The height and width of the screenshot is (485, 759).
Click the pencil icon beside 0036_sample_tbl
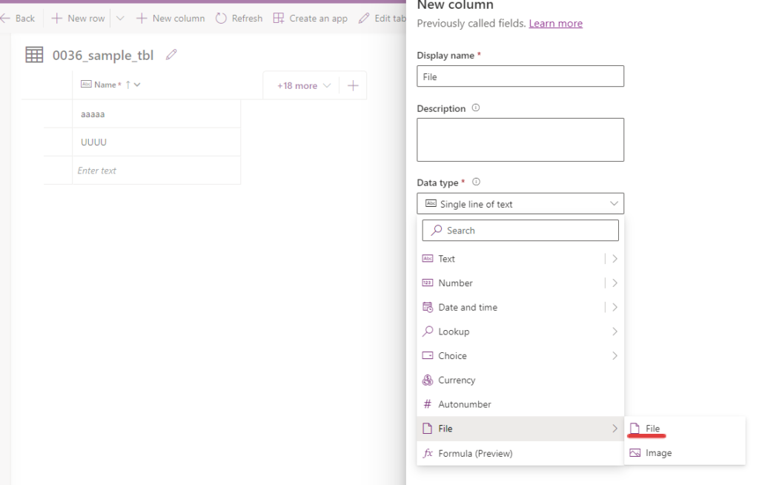point(171,54)
